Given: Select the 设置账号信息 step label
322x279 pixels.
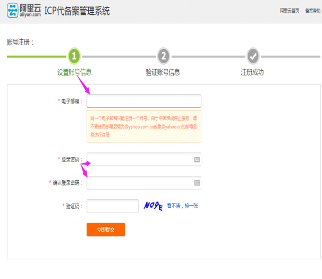Looking at the screenshot, I should 78,72.
